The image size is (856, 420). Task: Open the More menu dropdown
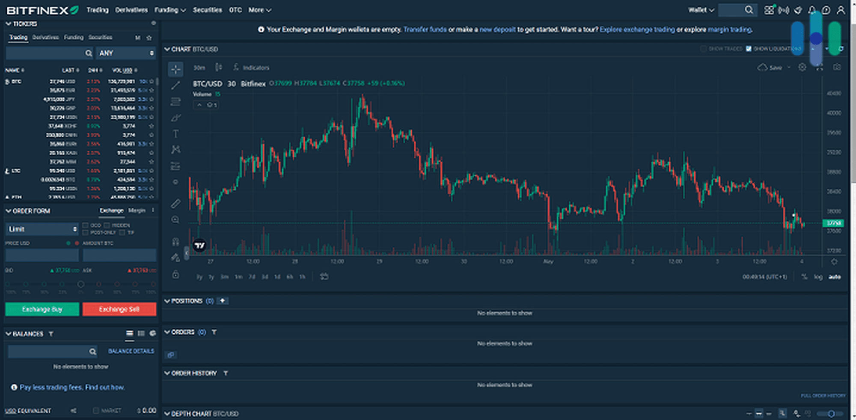coord(260,10)
